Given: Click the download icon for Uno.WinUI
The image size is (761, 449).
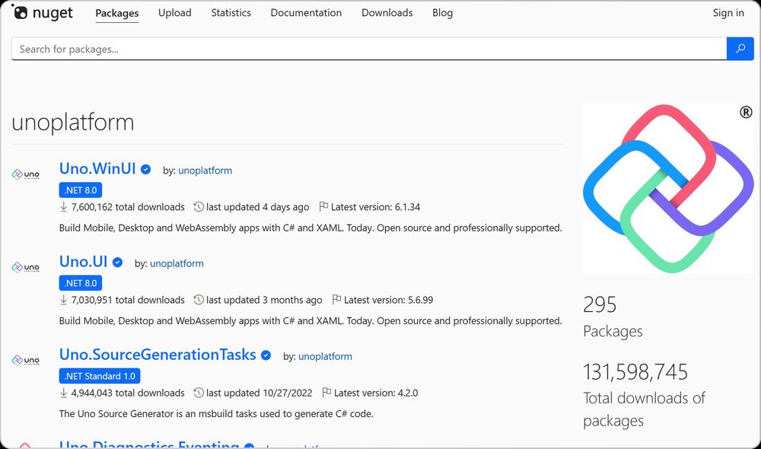Looking at the screenshot, I should [x=64, y=207].
